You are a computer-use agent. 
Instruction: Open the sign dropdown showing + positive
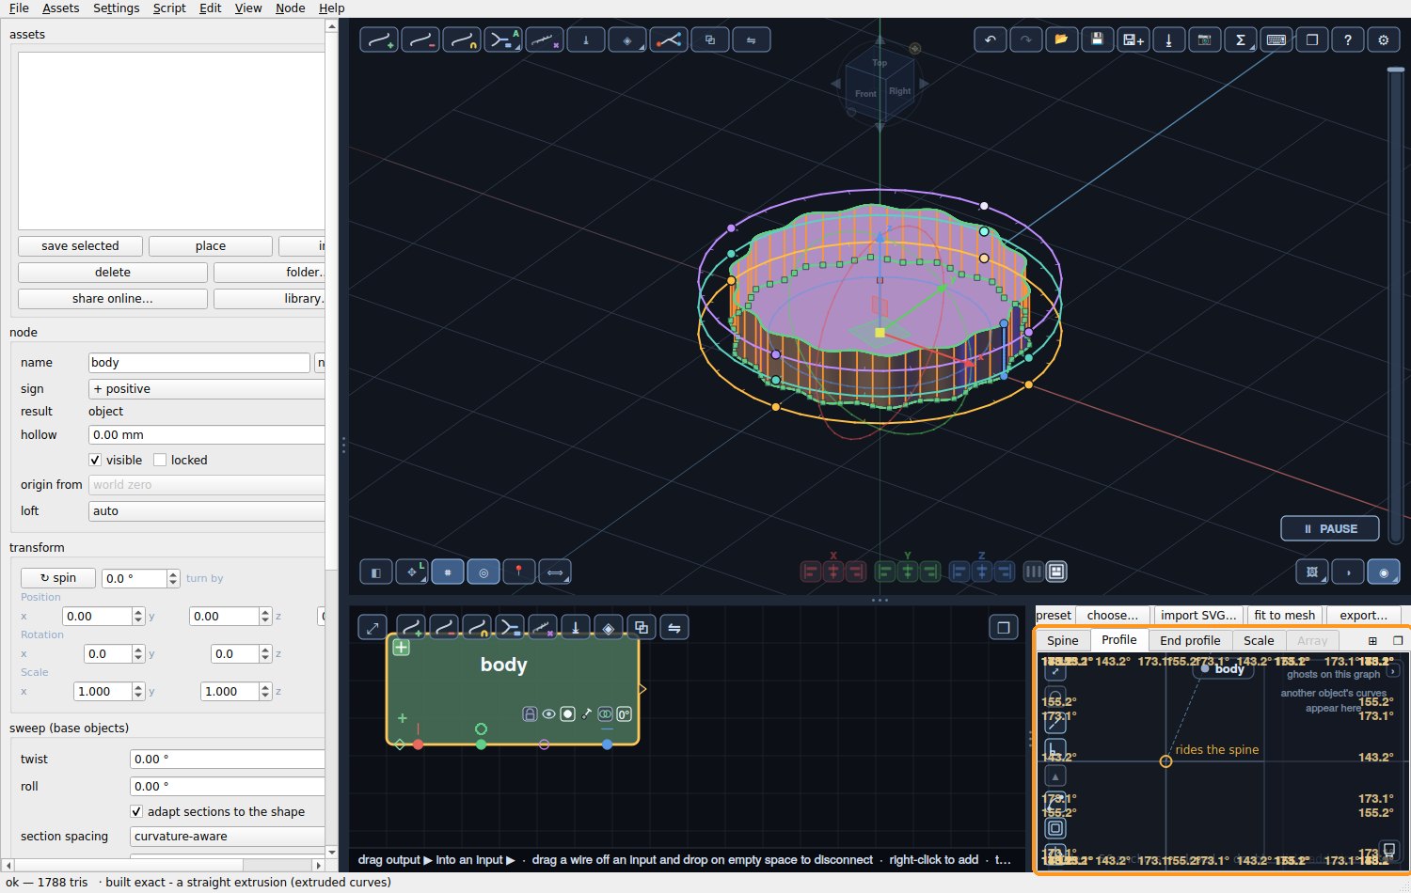(207, 388)
